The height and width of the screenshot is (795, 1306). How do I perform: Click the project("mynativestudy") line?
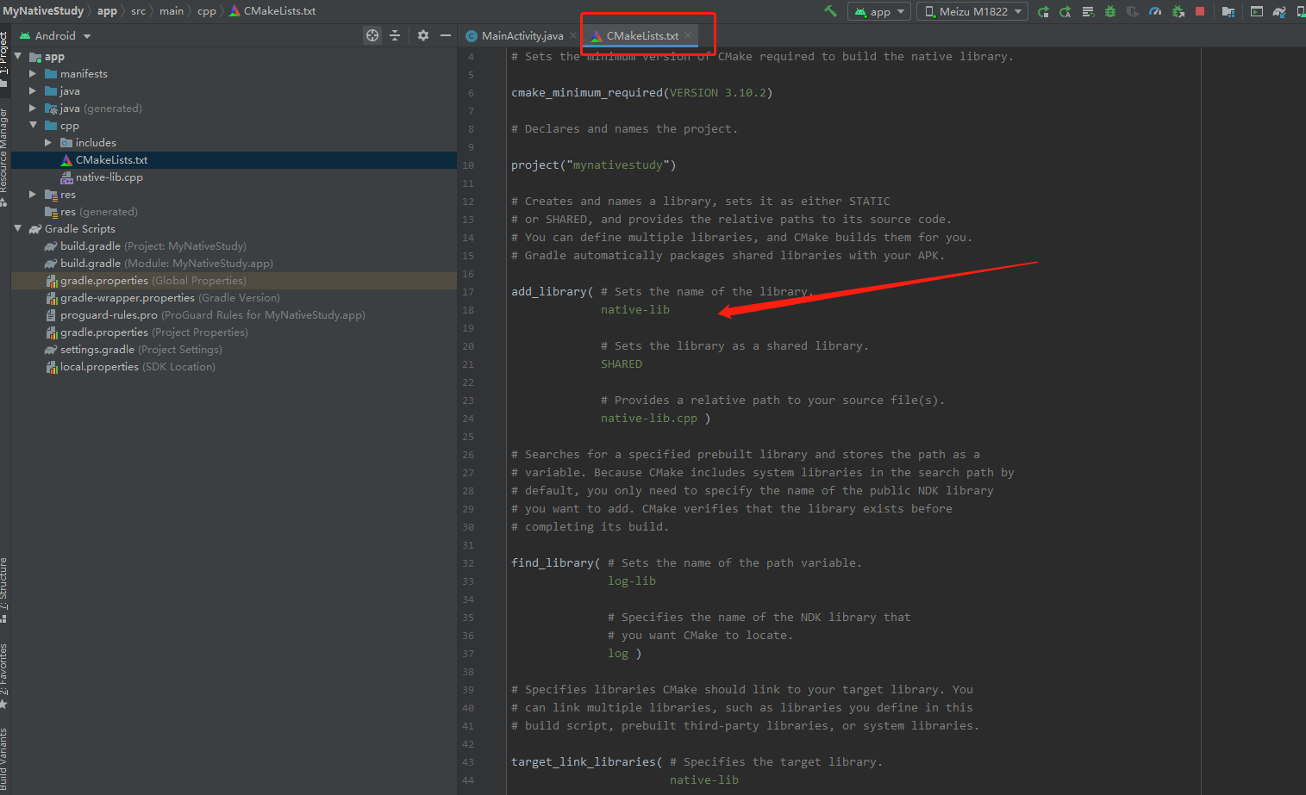(594, 165)
